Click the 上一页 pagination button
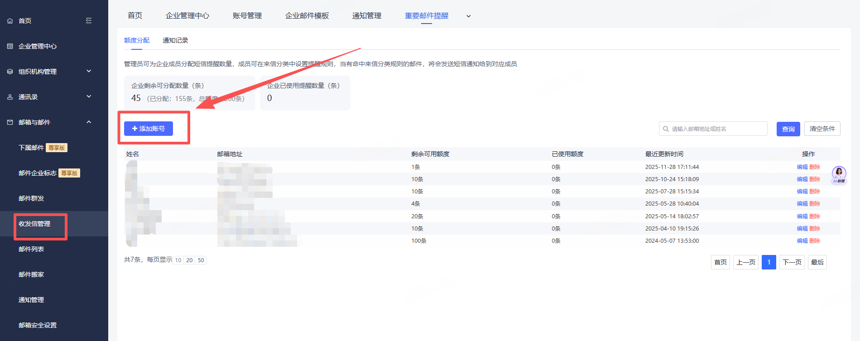 click(x=746, y=262)
